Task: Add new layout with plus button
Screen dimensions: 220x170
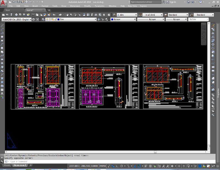Action: tap(31, 165)
